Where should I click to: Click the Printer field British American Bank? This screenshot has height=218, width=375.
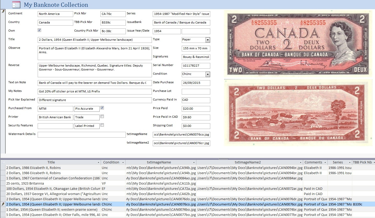[55, 117]
